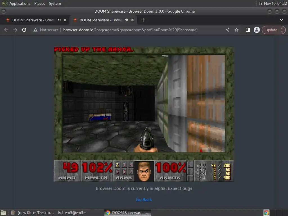
Task: Click the 49 AMMO counter
Action: tap(67, 171)
